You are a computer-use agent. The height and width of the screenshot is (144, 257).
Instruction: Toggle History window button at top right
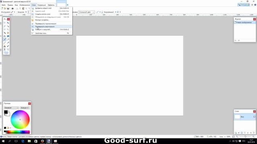point(242,5)
